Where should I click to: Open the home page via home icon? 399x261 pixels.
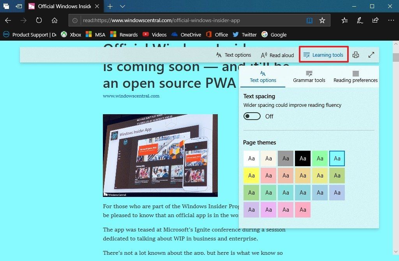click(55, 20)
